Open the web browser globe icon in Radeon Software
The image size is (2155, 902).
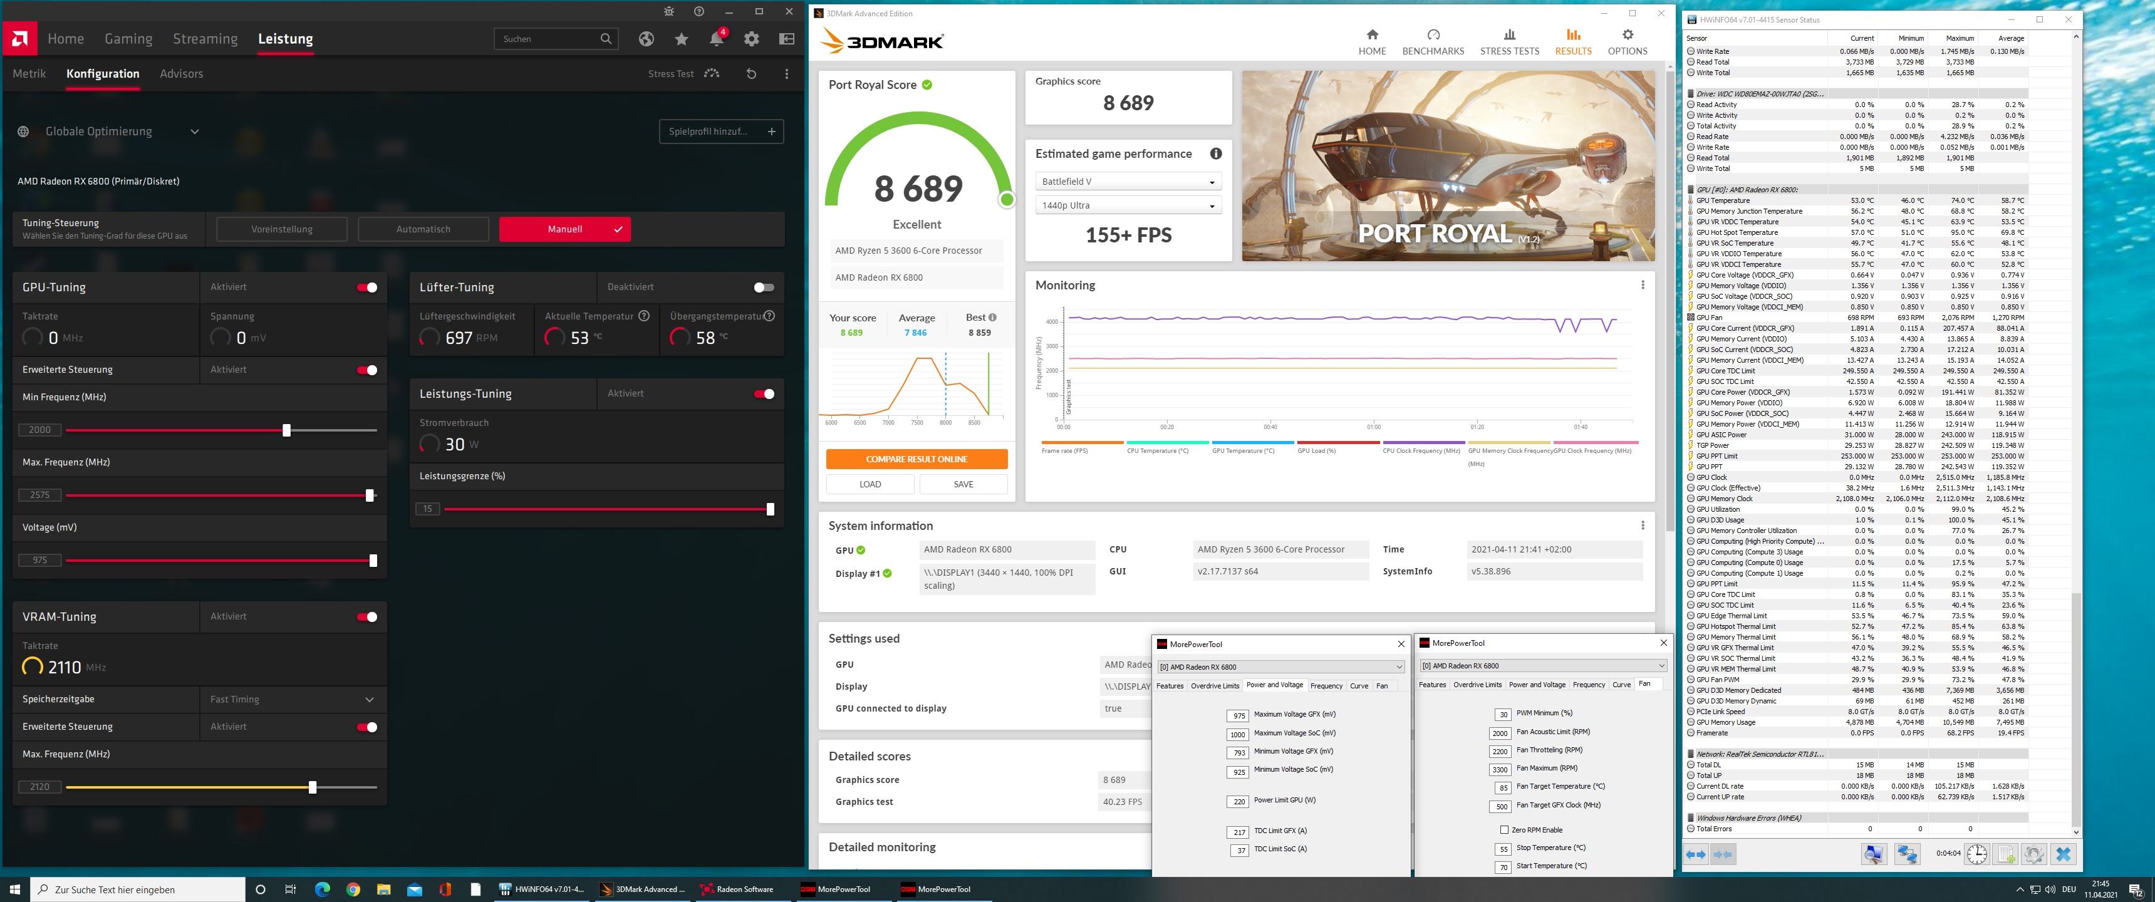pyautogui.click(x=646, y=38)
